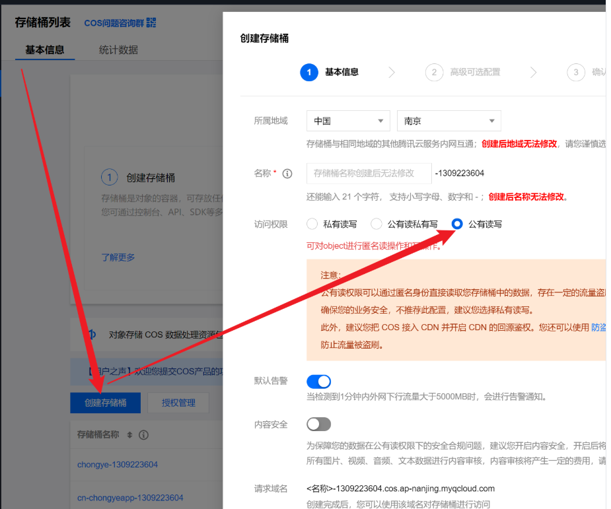Click step 1 circle 基本信息
This screenshot has width=611, height=509.
point(309,73)
